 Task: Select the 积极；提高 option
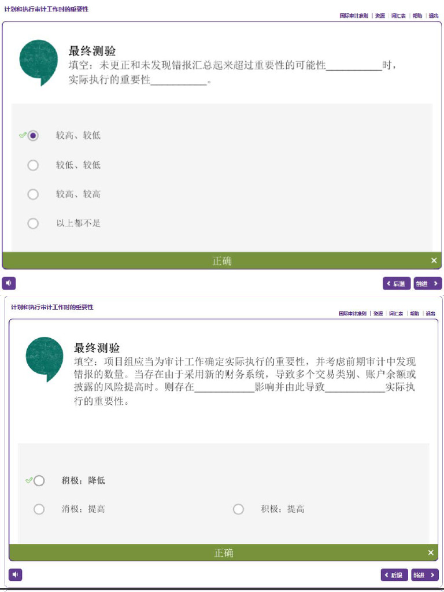238,509
